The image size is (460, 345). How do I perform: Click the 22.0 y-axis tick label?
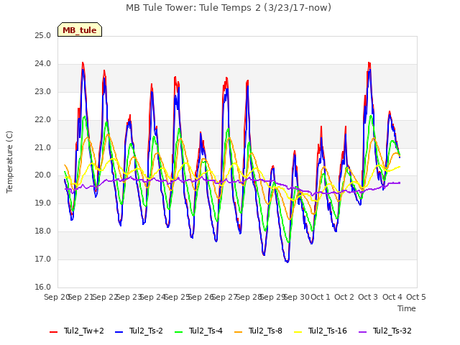pos(43,120)
